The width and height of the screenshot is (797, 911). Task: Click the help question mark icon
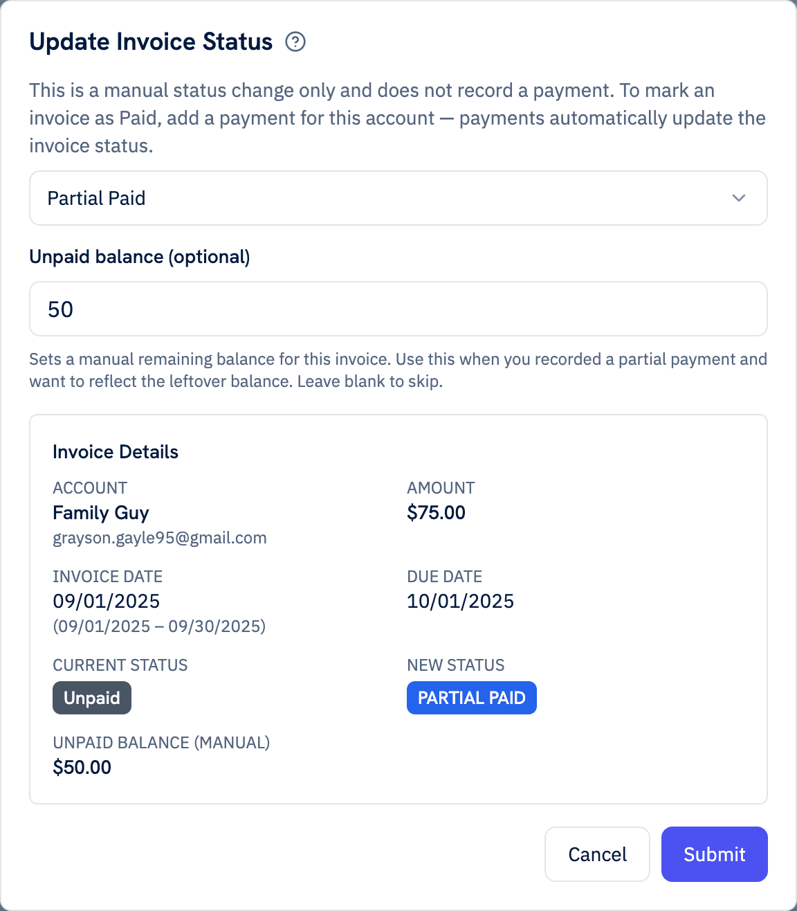point(295,42)
